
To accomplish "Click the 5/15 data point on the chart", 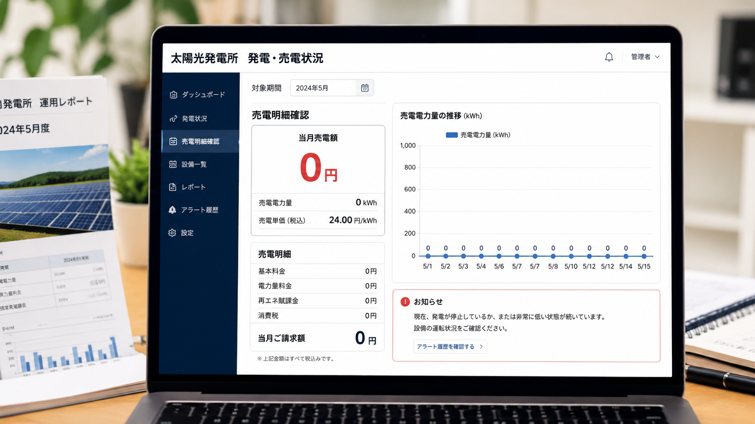I will (644, 256).
